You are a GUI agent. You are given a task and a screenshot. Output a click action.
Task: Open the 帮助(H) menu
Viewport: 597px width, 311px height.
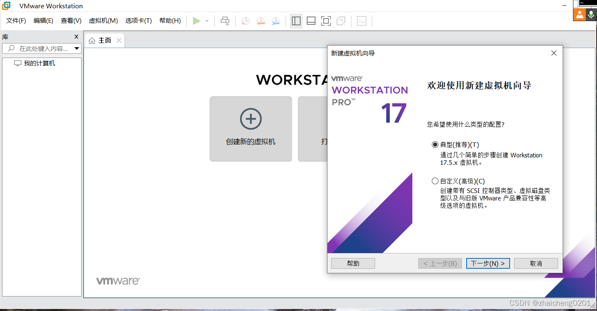170,21
